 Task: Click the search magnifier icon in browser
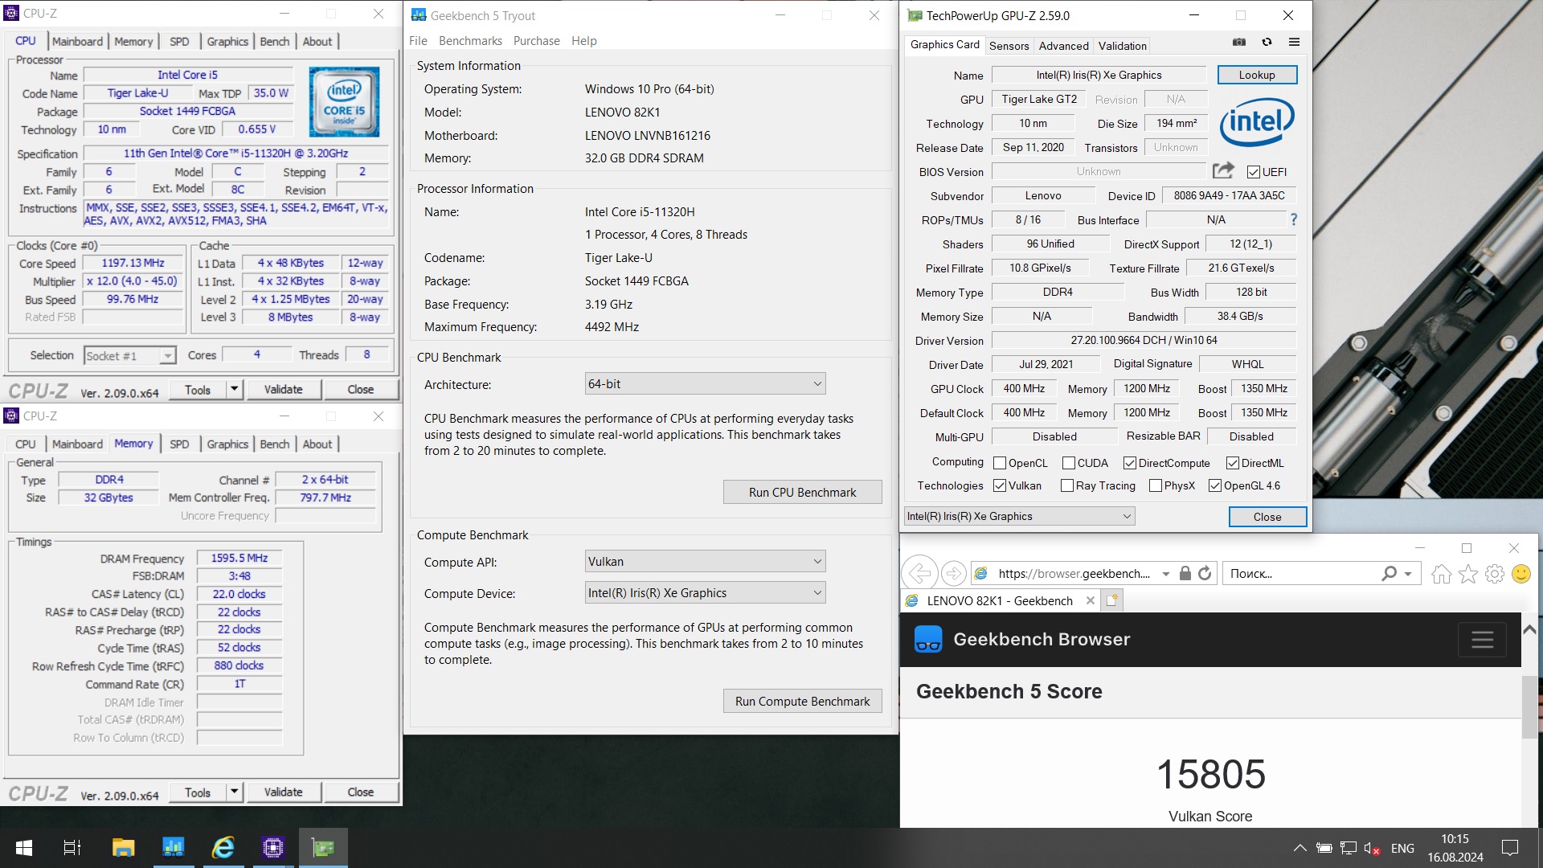click(1389, 573)
